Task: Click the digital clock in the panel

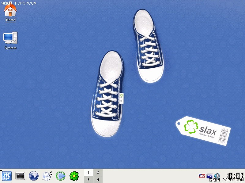Action: (x=235, y=176)
